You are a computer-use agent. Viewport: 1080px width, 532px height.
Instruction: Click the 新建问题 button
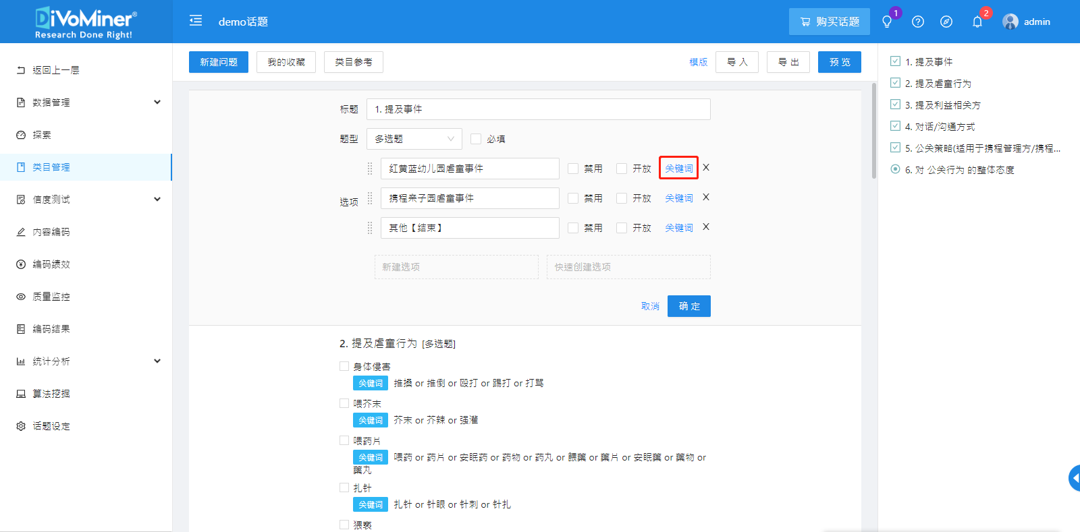click(219, 62)
